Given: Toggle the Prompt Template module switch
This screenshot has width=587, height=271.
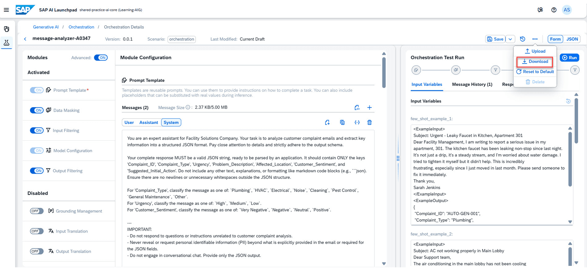Looking at the screenshot, I should pyautogui.click(x=37, y=90).
